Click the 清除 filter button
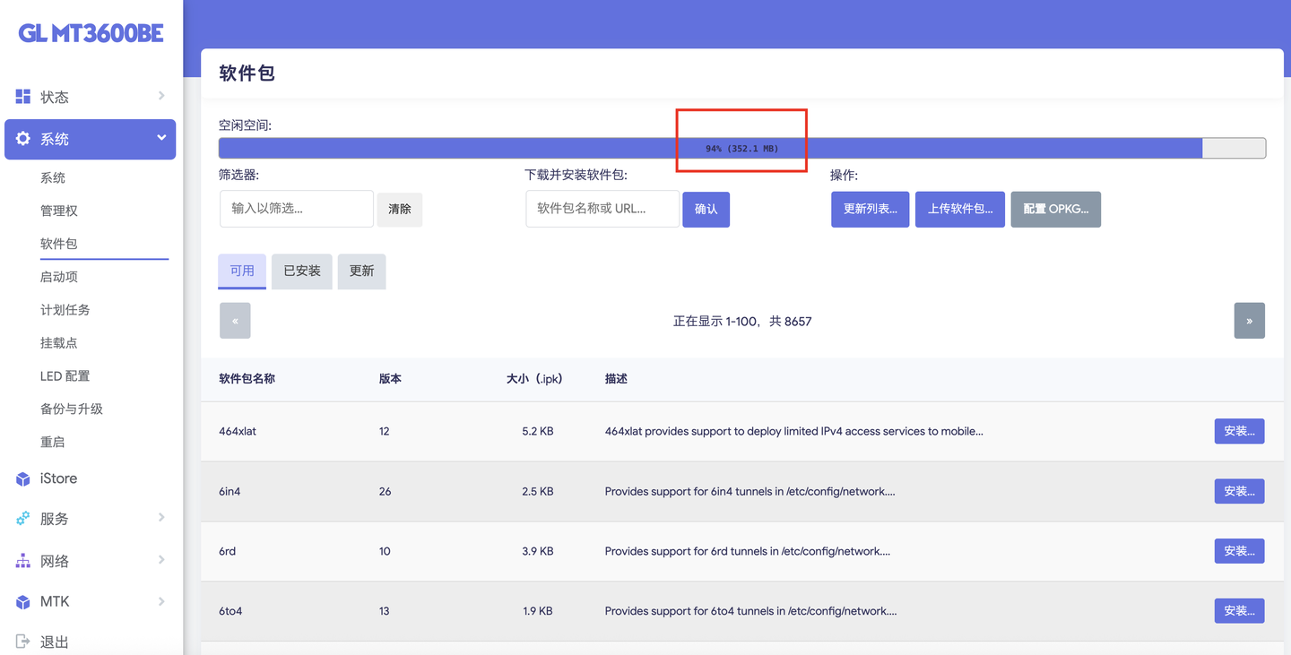This screenshot has height=655, width=1291. (400, 209)
